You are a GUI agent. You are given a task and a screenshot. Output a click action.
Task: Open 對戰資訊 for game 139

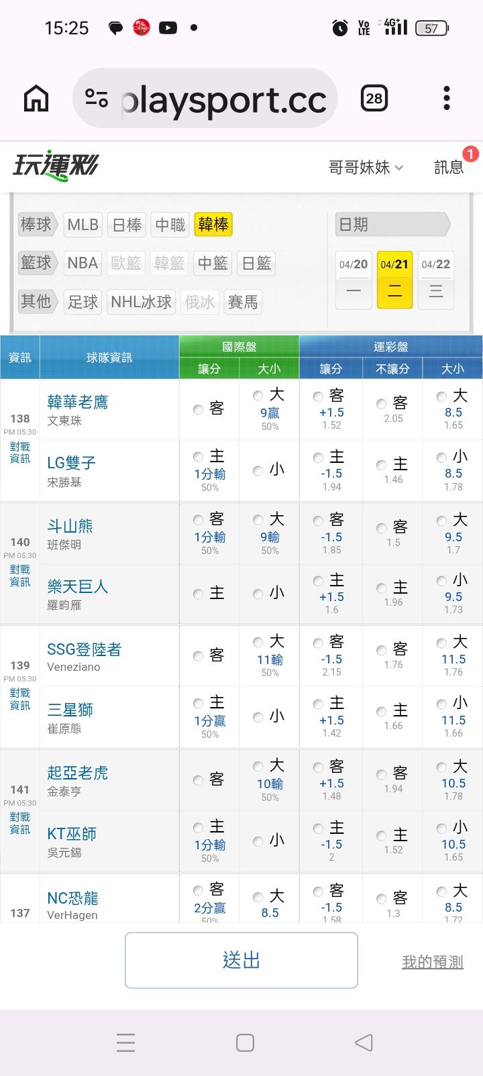pos(20,700)
